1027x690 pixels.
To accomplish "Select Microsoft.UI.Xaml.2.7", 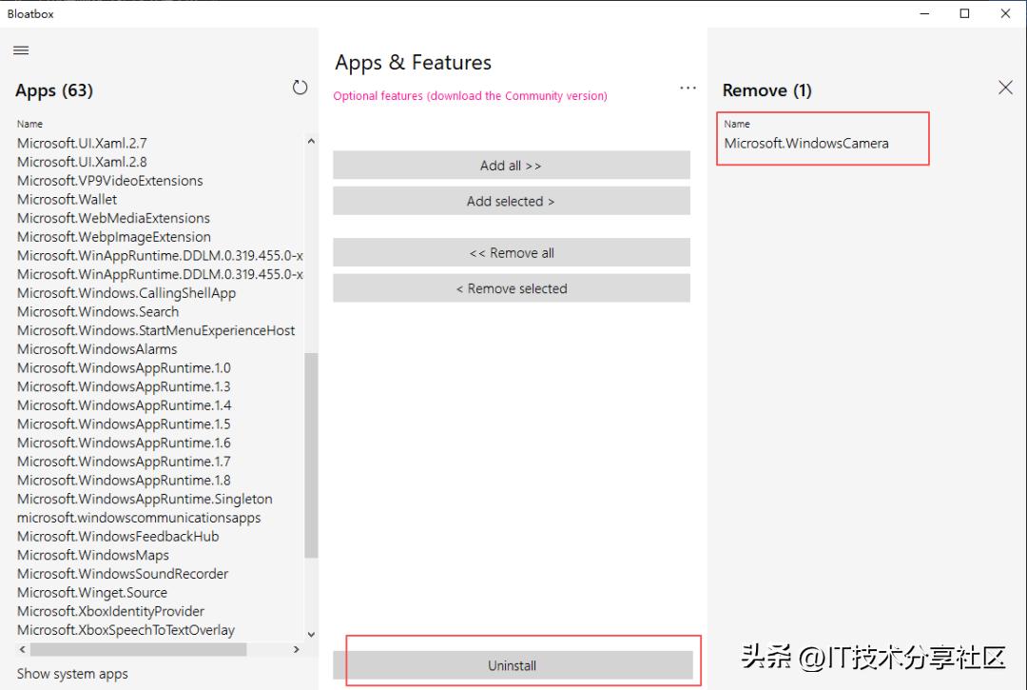I will (x=82, y=143).
